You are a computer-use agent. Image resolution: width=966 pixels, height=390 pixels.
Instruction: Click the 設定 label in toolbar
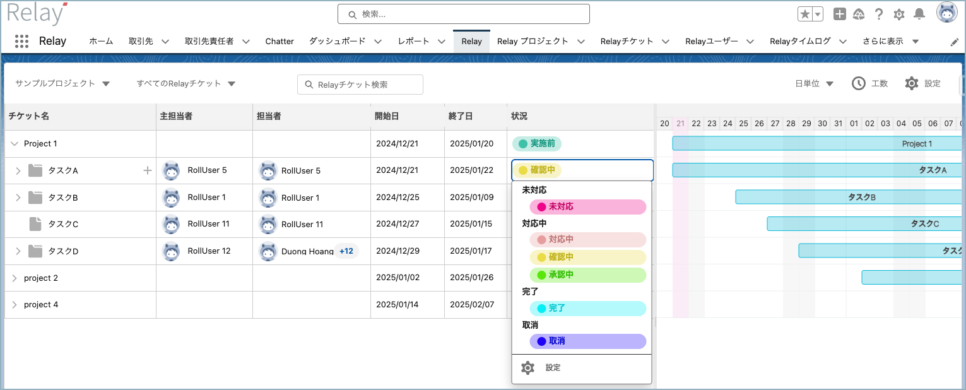[x=933, y=83]
